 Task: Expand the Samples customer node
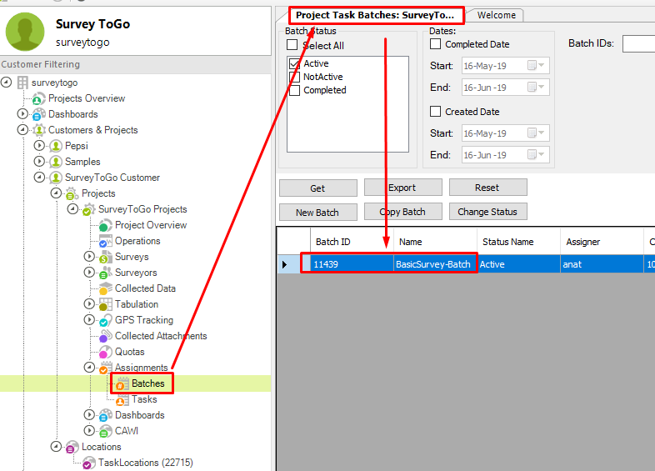tap(39, 162)
